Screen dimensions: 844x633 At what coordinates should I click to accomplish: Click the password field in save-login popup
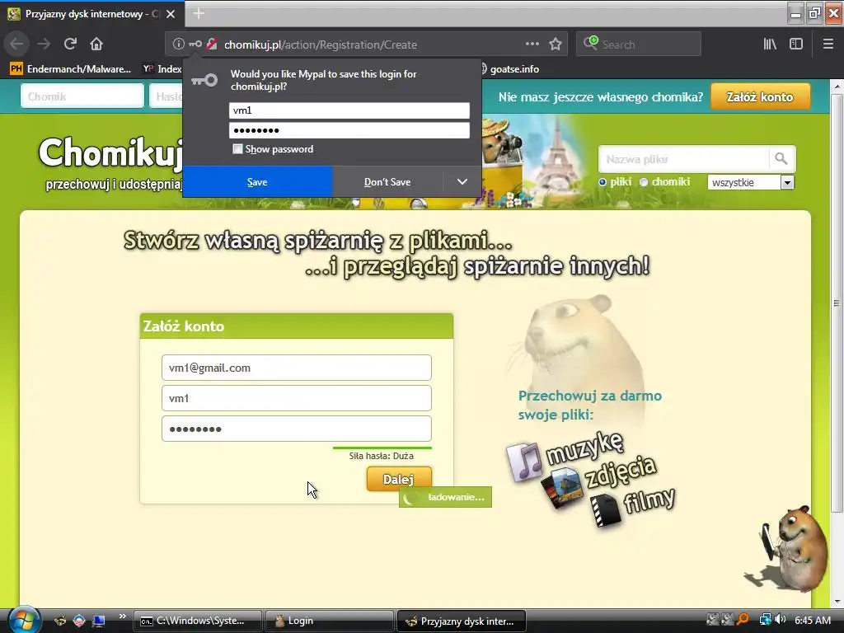(349, 130)
